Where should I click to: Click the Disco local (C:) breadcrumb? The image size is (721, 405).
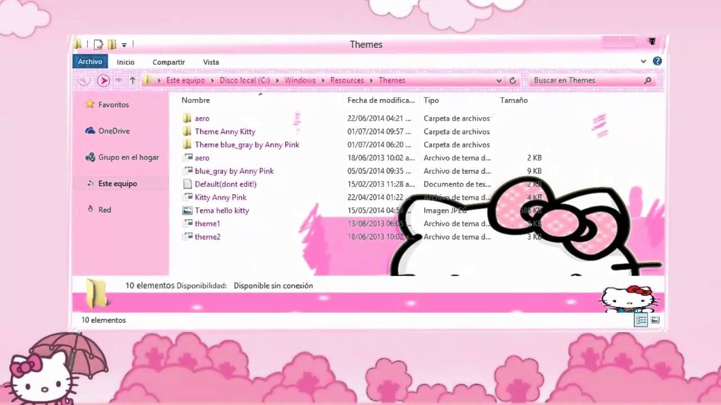click(244, 80)
